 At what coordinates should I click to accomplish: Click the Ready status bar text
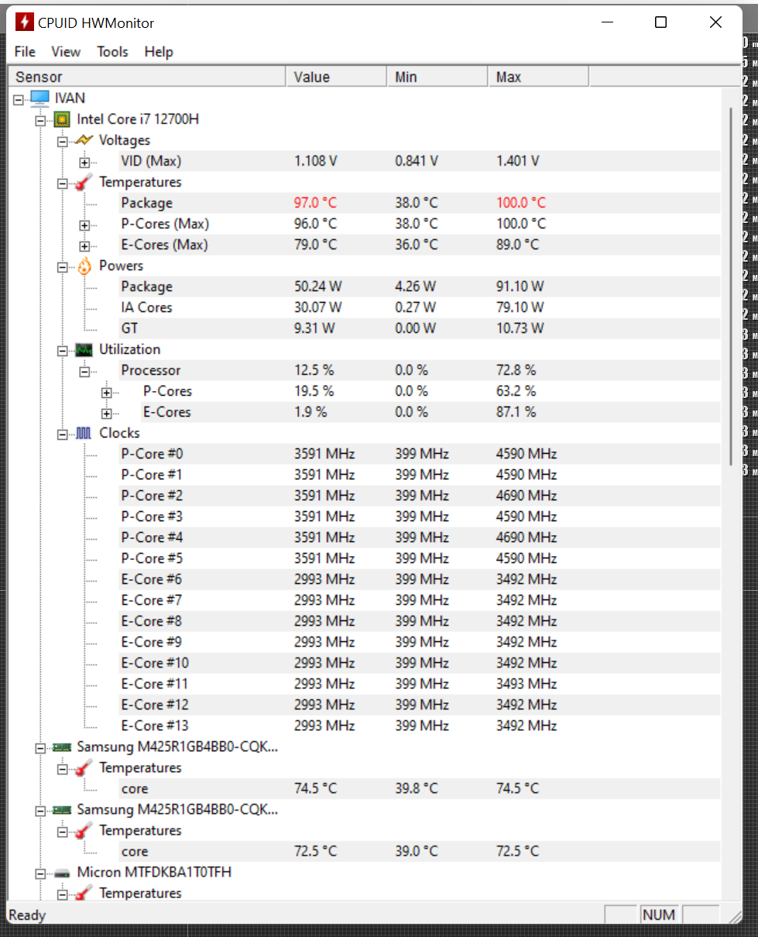(x=27, y=915)
